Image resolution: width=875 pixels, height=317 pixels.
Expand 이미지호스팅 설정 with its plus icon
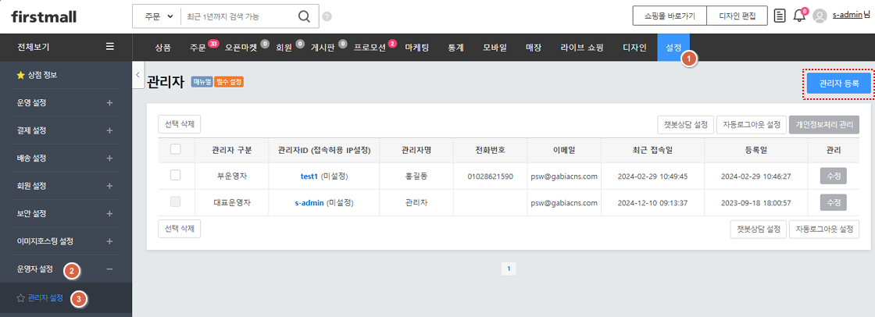(109, 242)
